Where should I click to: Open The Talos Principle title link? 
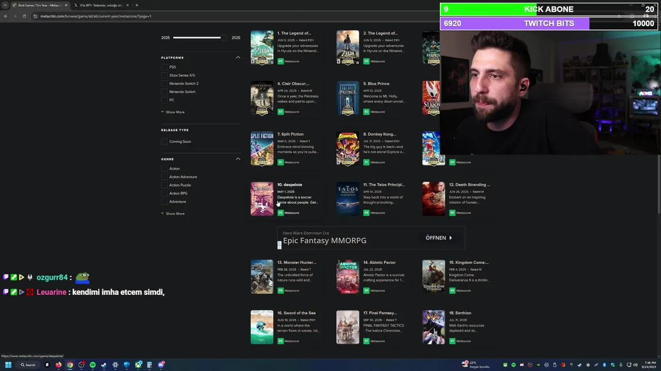pyautogui.click(x=384, y=184)
